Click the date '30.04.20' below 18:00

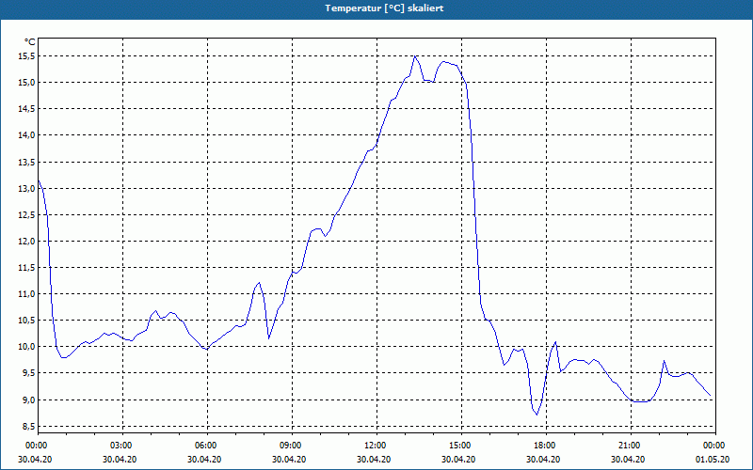tap(543, 459)
